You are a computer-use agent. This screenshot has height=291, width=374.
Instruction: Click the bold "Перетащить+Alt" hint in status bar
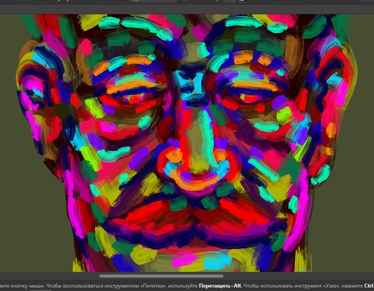click(x=220, y=285)
